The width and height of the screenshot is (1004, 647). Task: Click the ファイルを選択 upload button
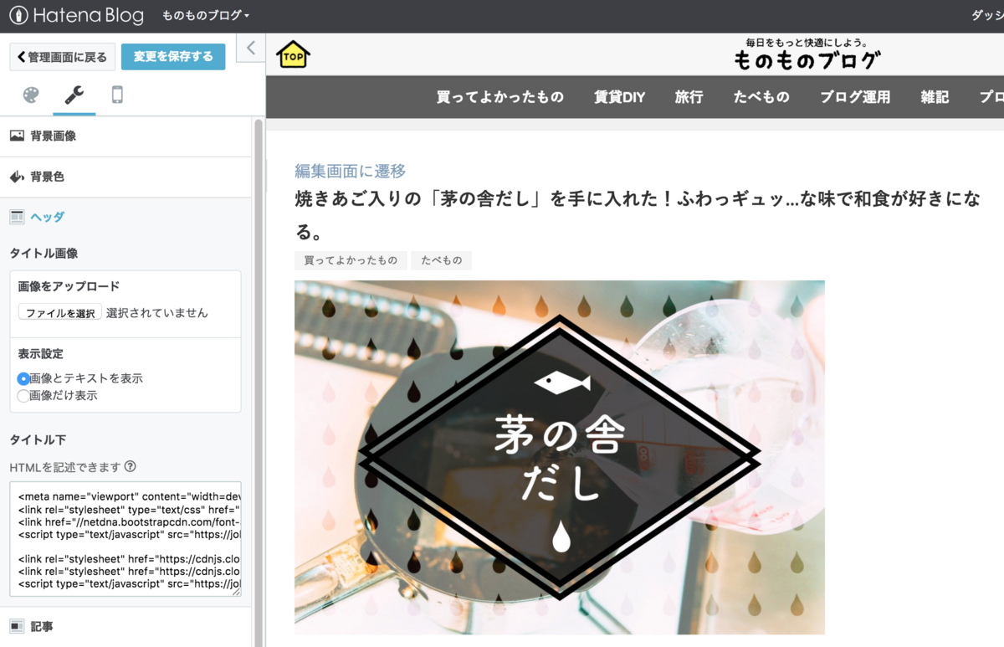[60, 313]
